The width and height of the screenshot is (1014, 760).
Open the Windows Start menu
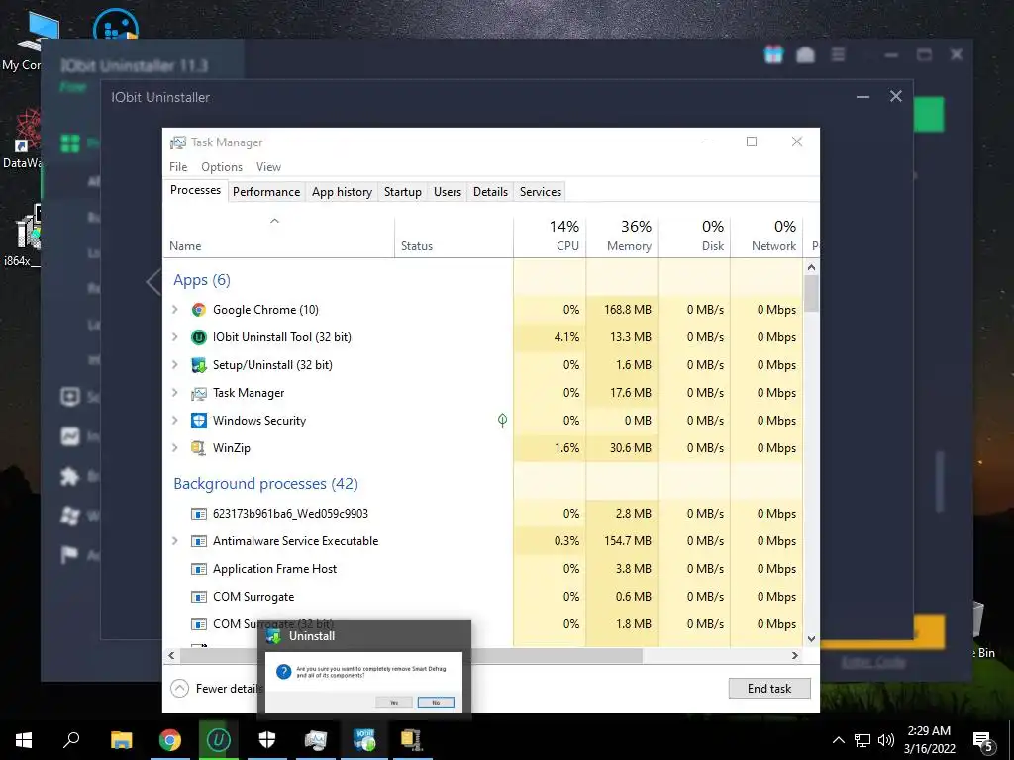24,740
